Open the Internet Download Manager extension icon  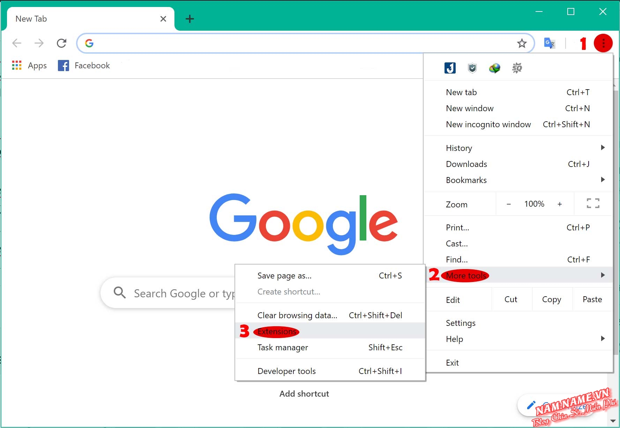tap(494, 68)
